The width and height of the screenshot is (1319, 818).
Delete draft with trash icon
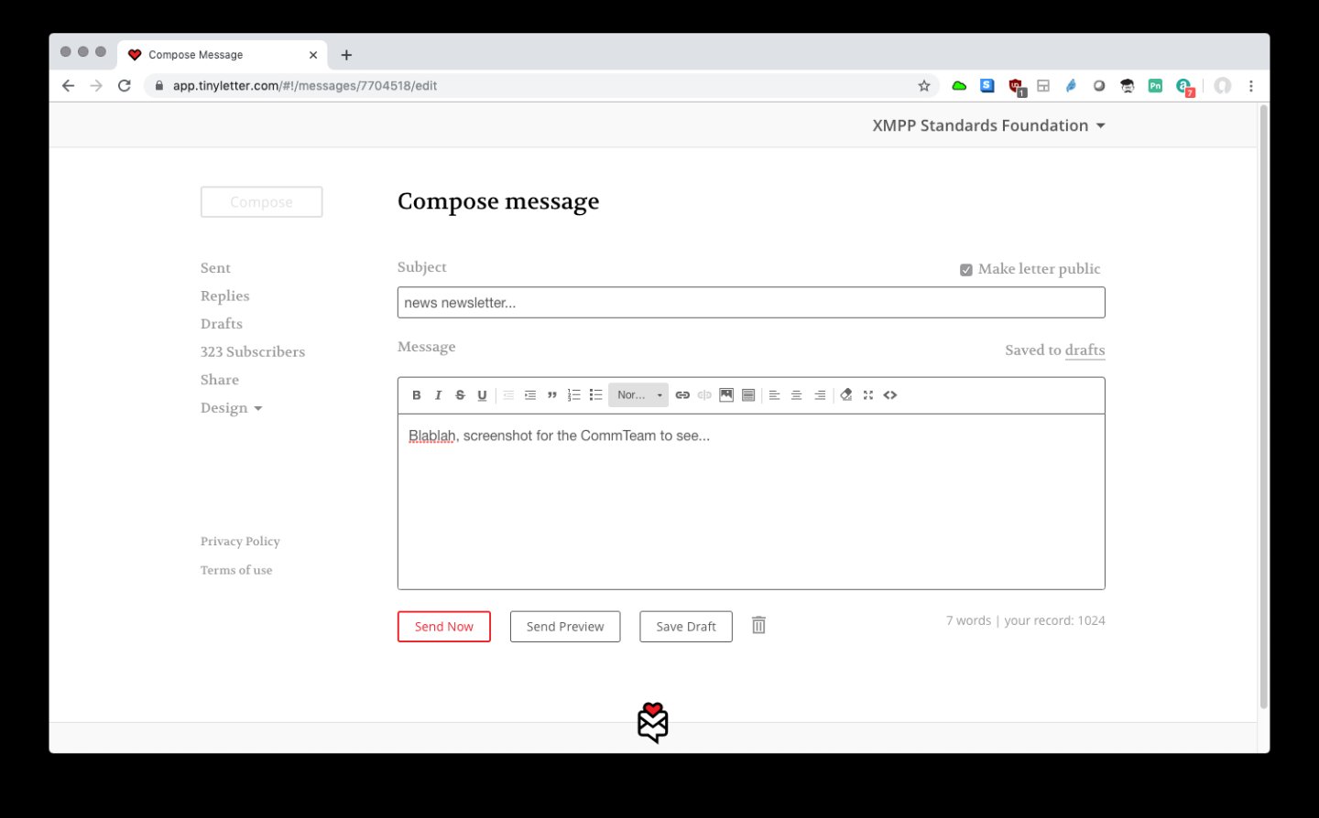point(758,625)
